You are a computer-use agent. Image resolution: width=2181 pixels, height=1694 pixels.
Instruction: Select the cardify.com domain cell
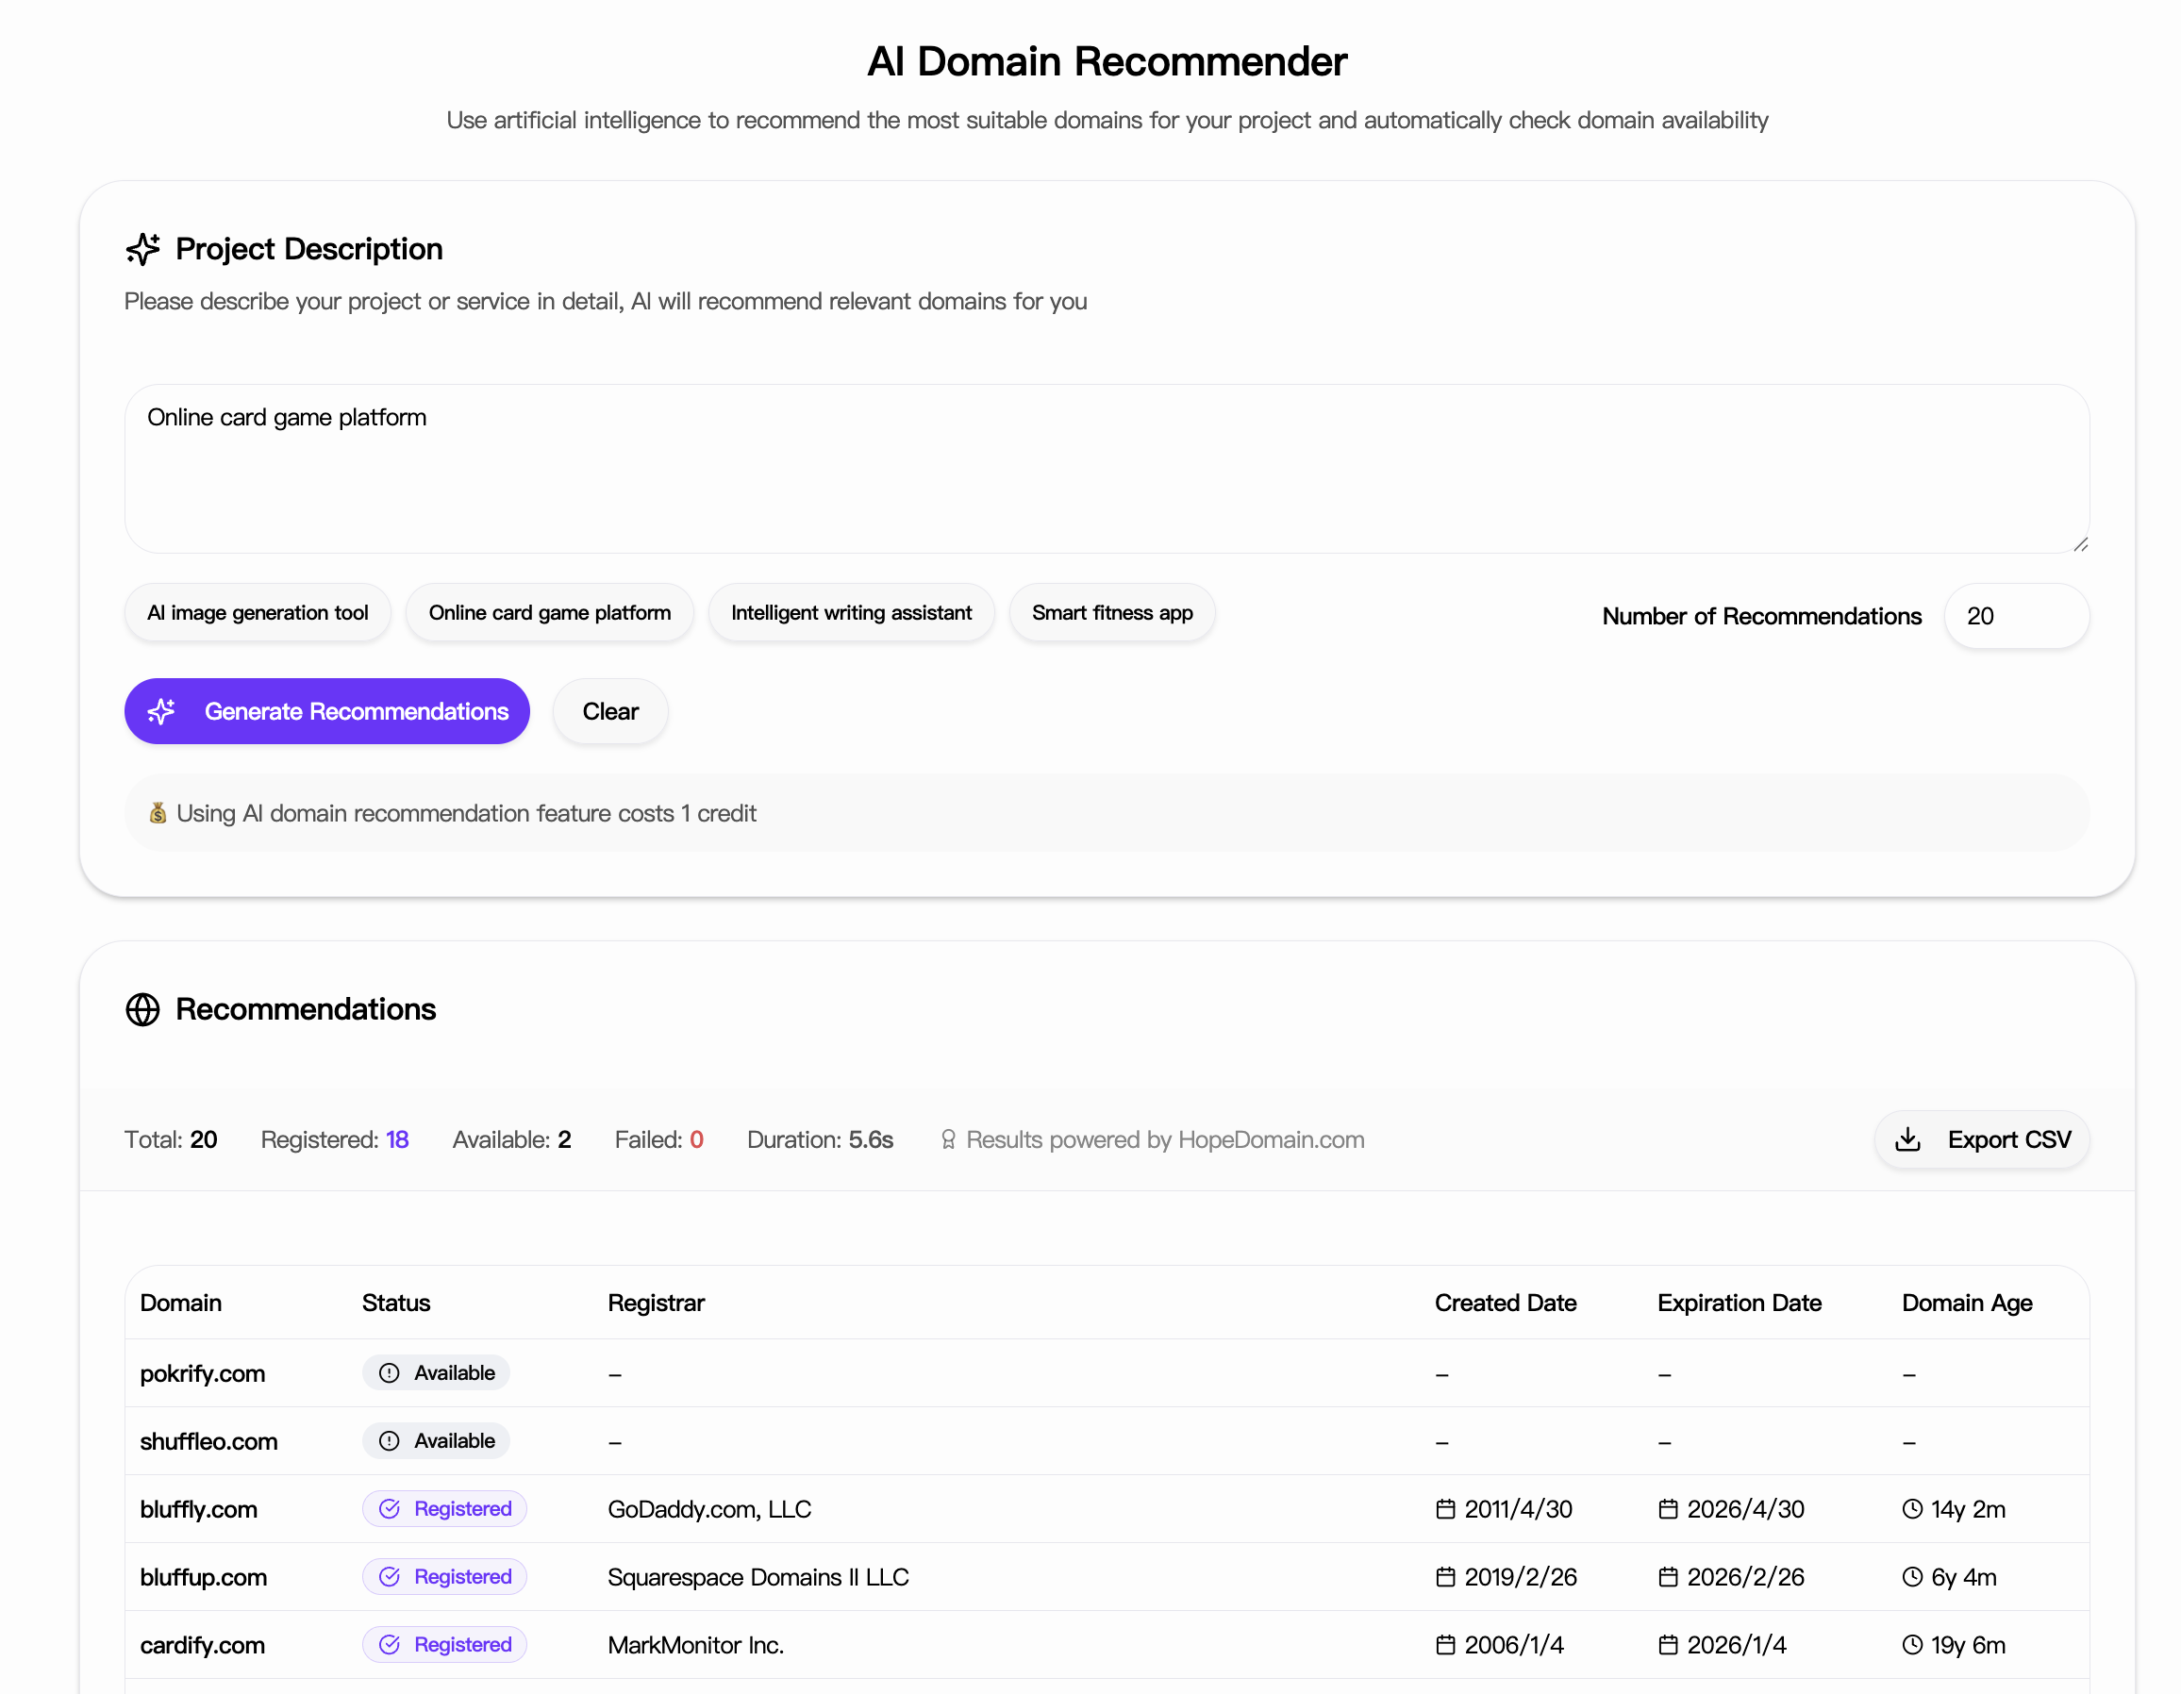[203, 1645]
